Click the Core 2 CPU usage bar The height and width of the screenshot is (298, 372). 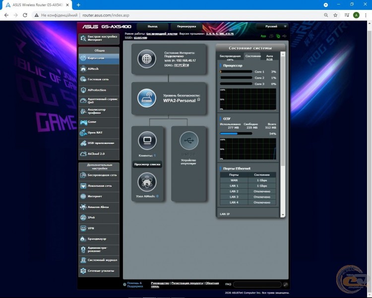[x=236, y=77]
